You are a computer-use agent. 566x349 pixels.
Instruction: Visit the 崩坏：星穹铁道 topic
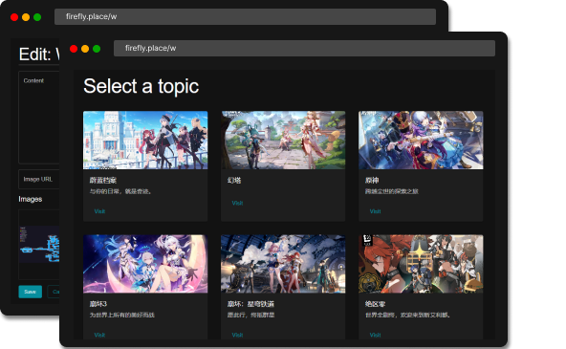(x=237, y=335)
